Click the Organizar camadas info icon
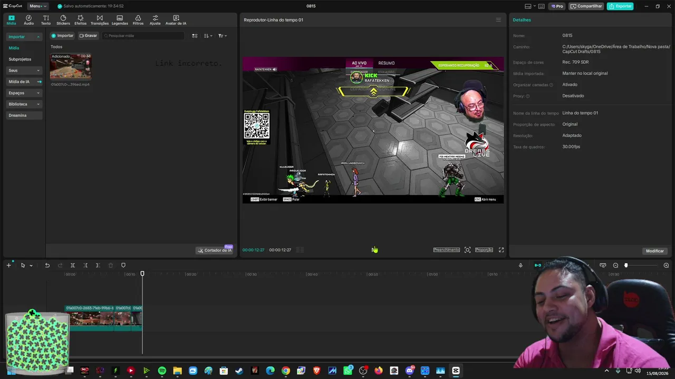The height and width of the screenshot is (379, 675). click(551, 85)
